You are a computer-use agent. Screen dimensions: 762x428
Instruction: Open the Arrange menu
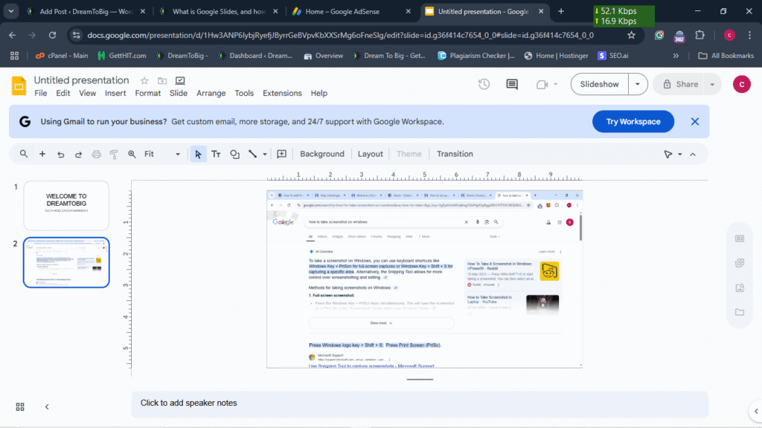(211, 93)
